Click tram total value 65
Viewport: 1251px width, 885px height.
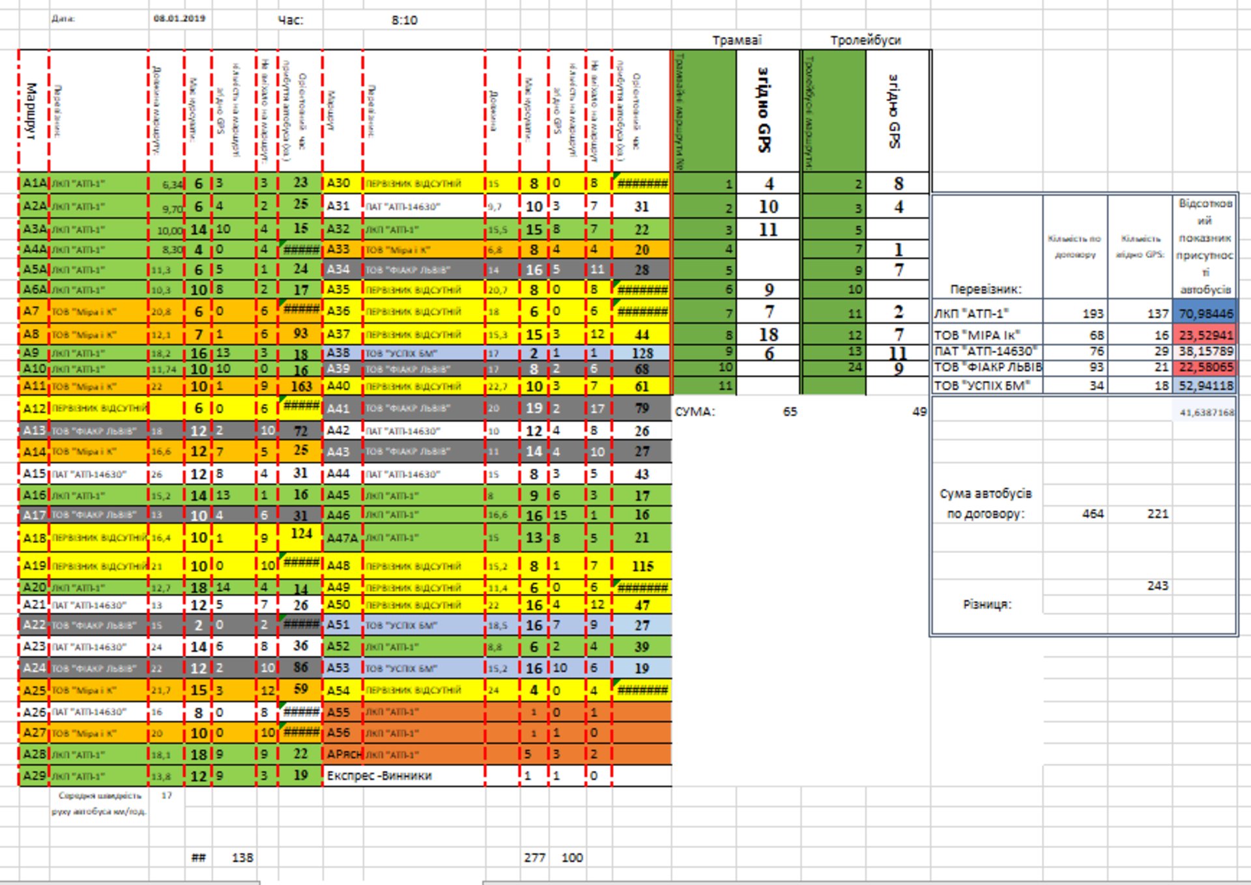[790, 412]
